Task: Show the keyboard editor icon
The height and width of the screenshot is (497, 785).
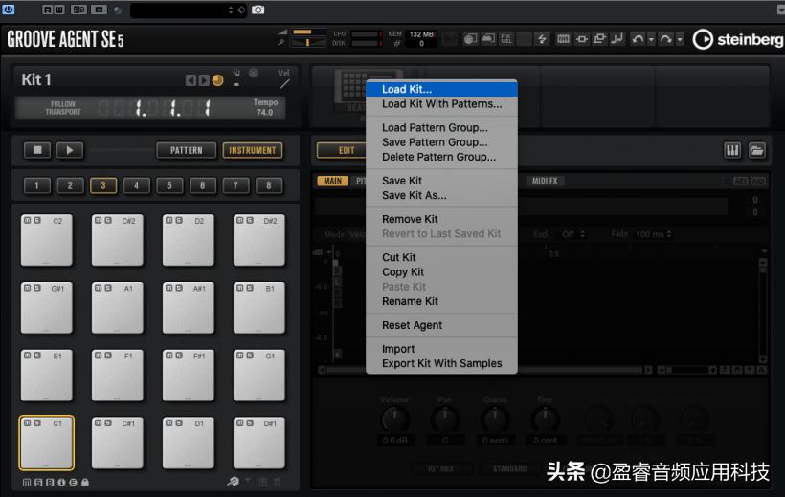Action: (x=732, y=150)
